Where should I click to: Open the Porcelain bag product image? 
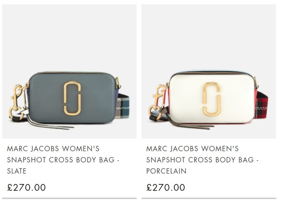coord(209,71)
